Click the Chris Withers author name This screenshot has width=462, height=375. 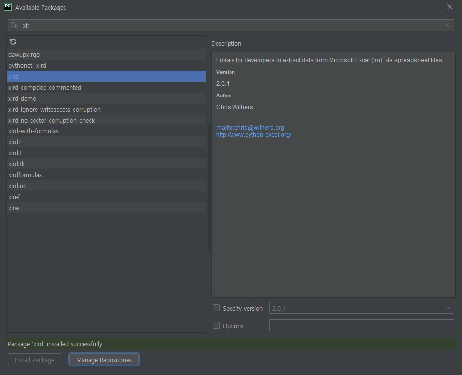coord(234,107)
